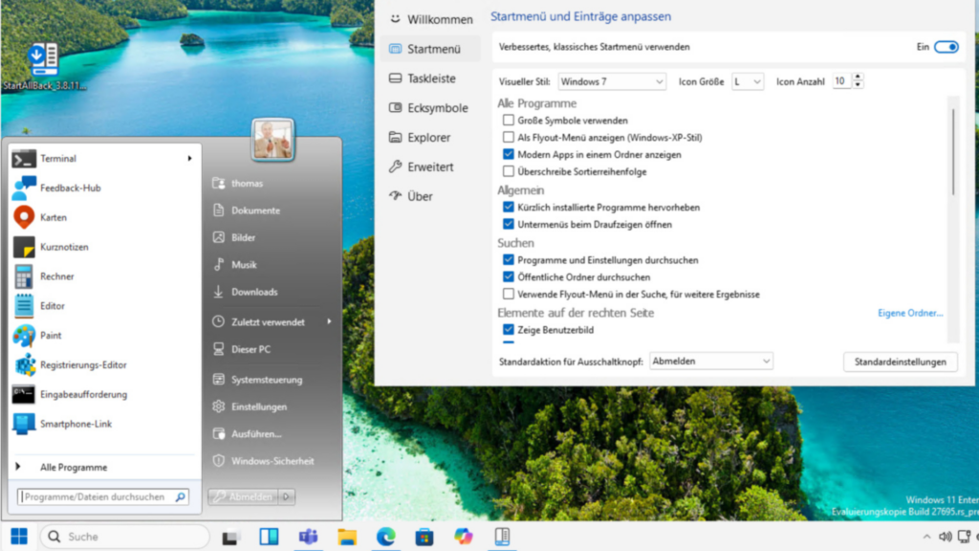Launch Eingabeaufforderung command prompt

pyautogui.click(x=82, y=394)
